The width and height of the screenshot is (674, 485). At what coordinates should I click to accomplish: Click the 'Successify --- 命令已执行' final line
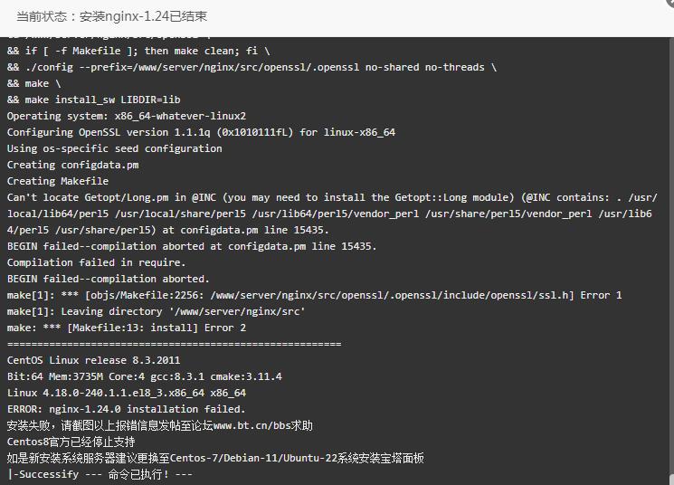tap(100, 474)
